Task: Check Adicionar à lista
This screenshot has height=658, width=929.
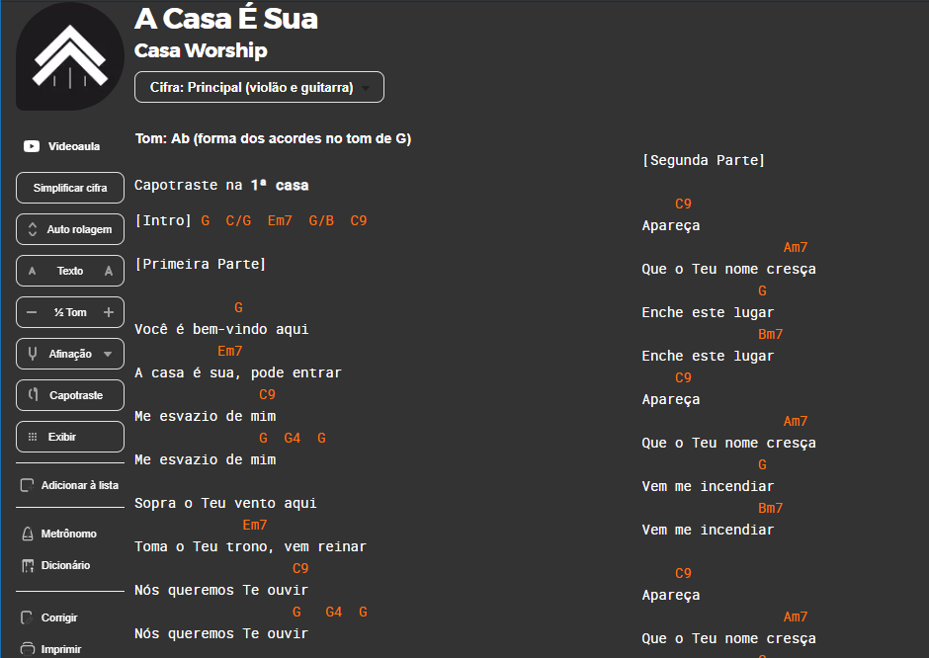Action: click(x=69, y=485)
